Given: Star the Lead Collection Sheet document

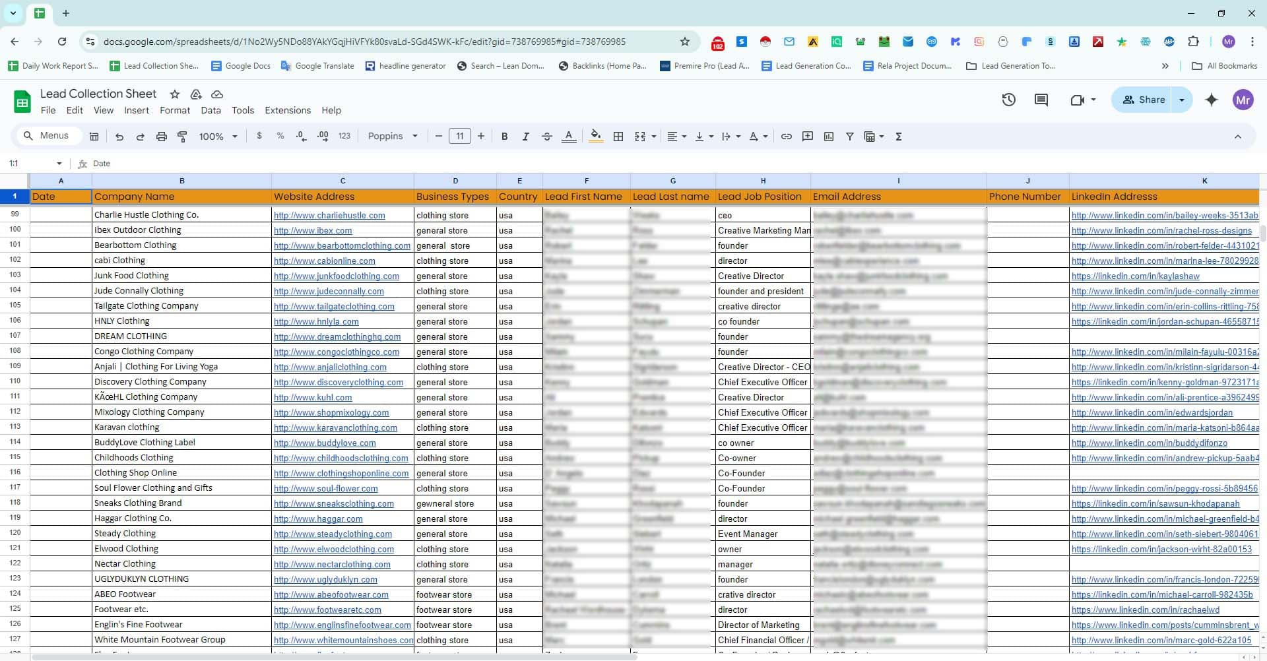Looking at the screenshot, I should [x=174, y=94].
